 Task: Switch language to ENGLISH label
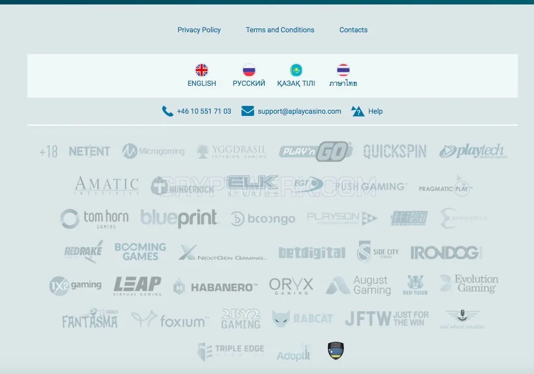point(202,84)
